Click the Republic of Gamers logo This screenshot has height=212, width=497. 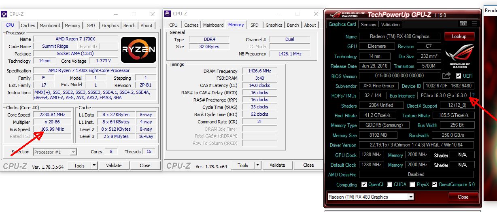point(459,57)
